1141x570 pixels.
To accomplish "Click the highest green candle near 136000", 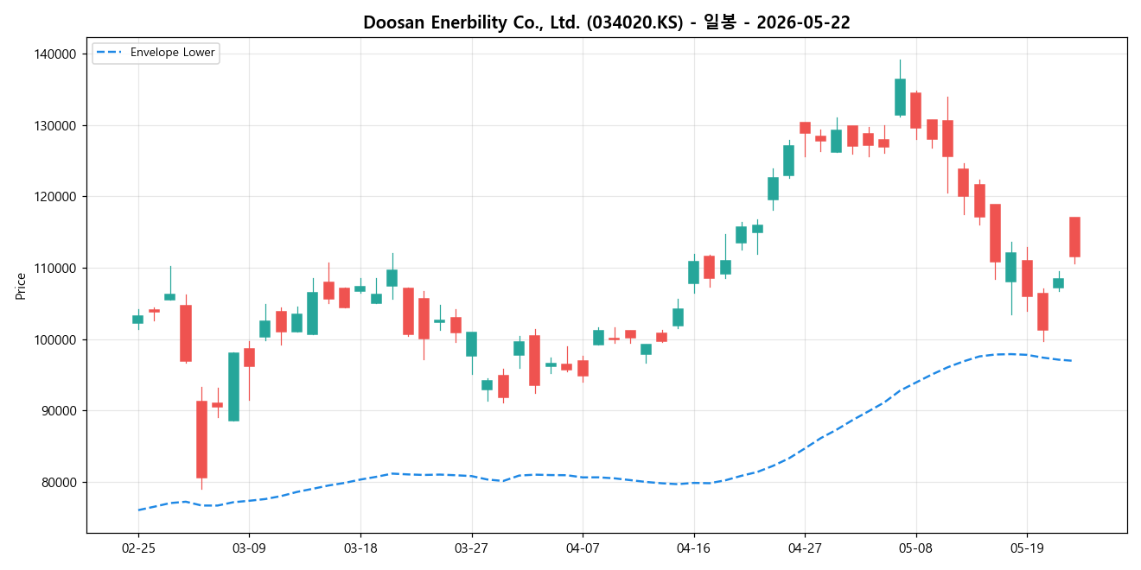I will click(x=900, y=97).
